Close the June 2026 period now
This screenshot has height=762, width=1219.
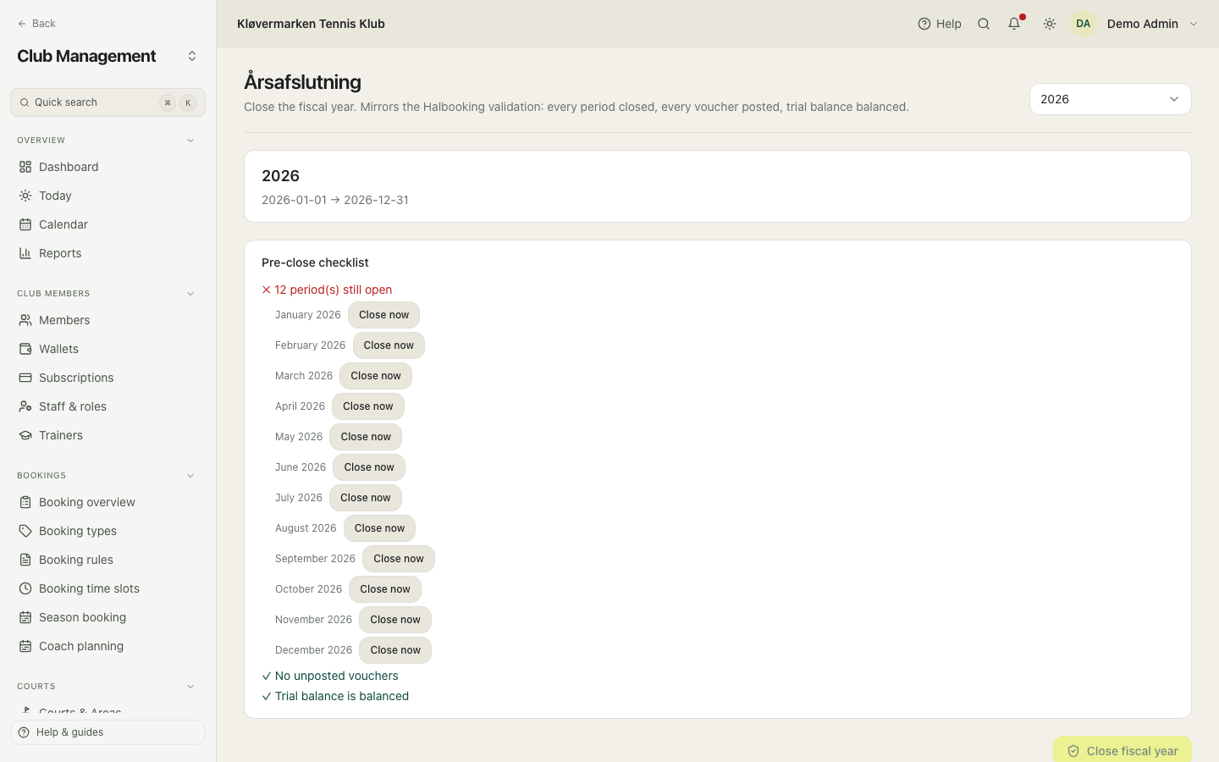[x=369, y=467]
